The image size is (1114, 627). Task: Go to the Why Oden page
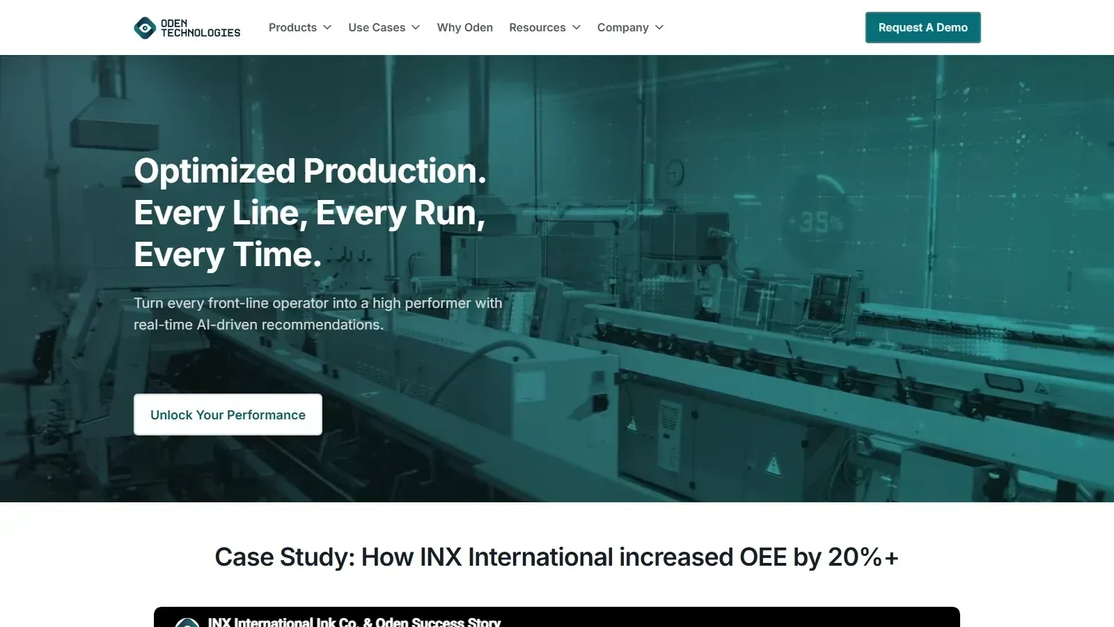[x=465, y=28]
